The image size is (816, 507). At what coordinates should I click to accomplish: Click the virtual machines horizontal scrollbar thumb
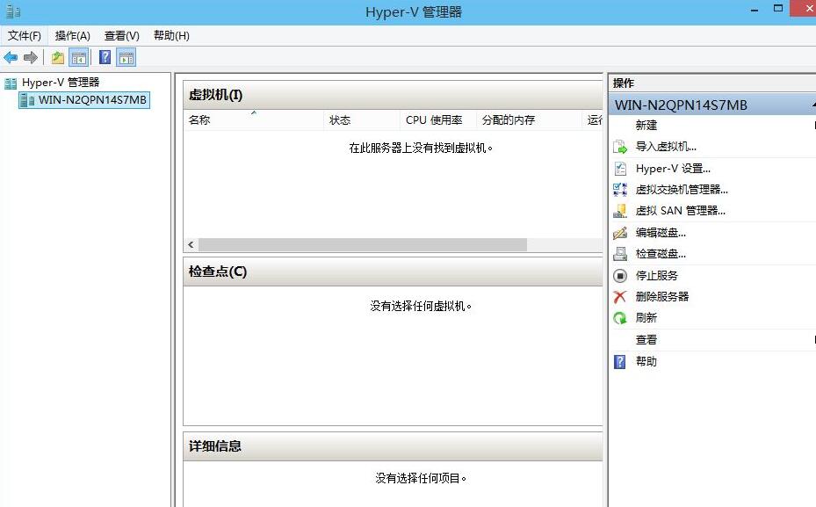point(363,244)
